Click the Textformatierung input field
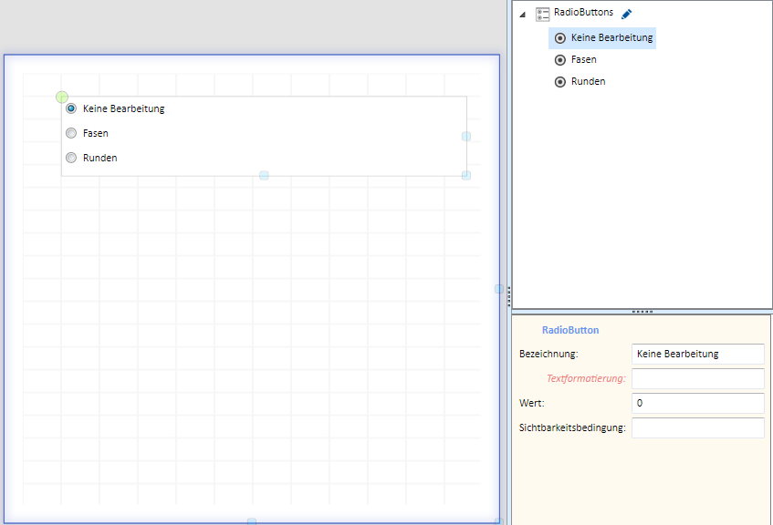The height and width of the screenshot is (525, 773). [697, 379]
